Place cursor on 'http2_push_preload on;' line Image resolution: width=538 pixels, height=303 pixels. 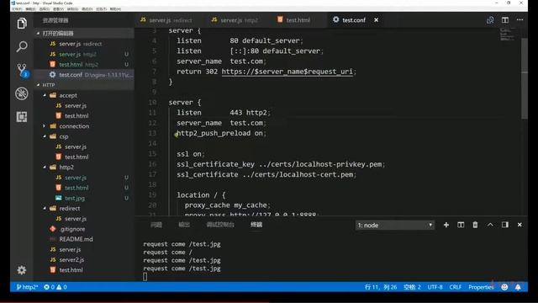click(x=221, y=133)
